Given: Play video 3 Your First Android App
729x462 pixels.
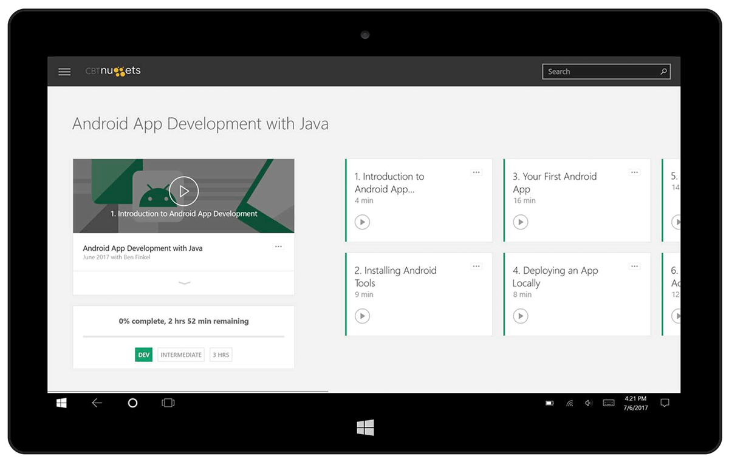Looking at the screenshot, I should pyautogui.click(x=520, y=222).
